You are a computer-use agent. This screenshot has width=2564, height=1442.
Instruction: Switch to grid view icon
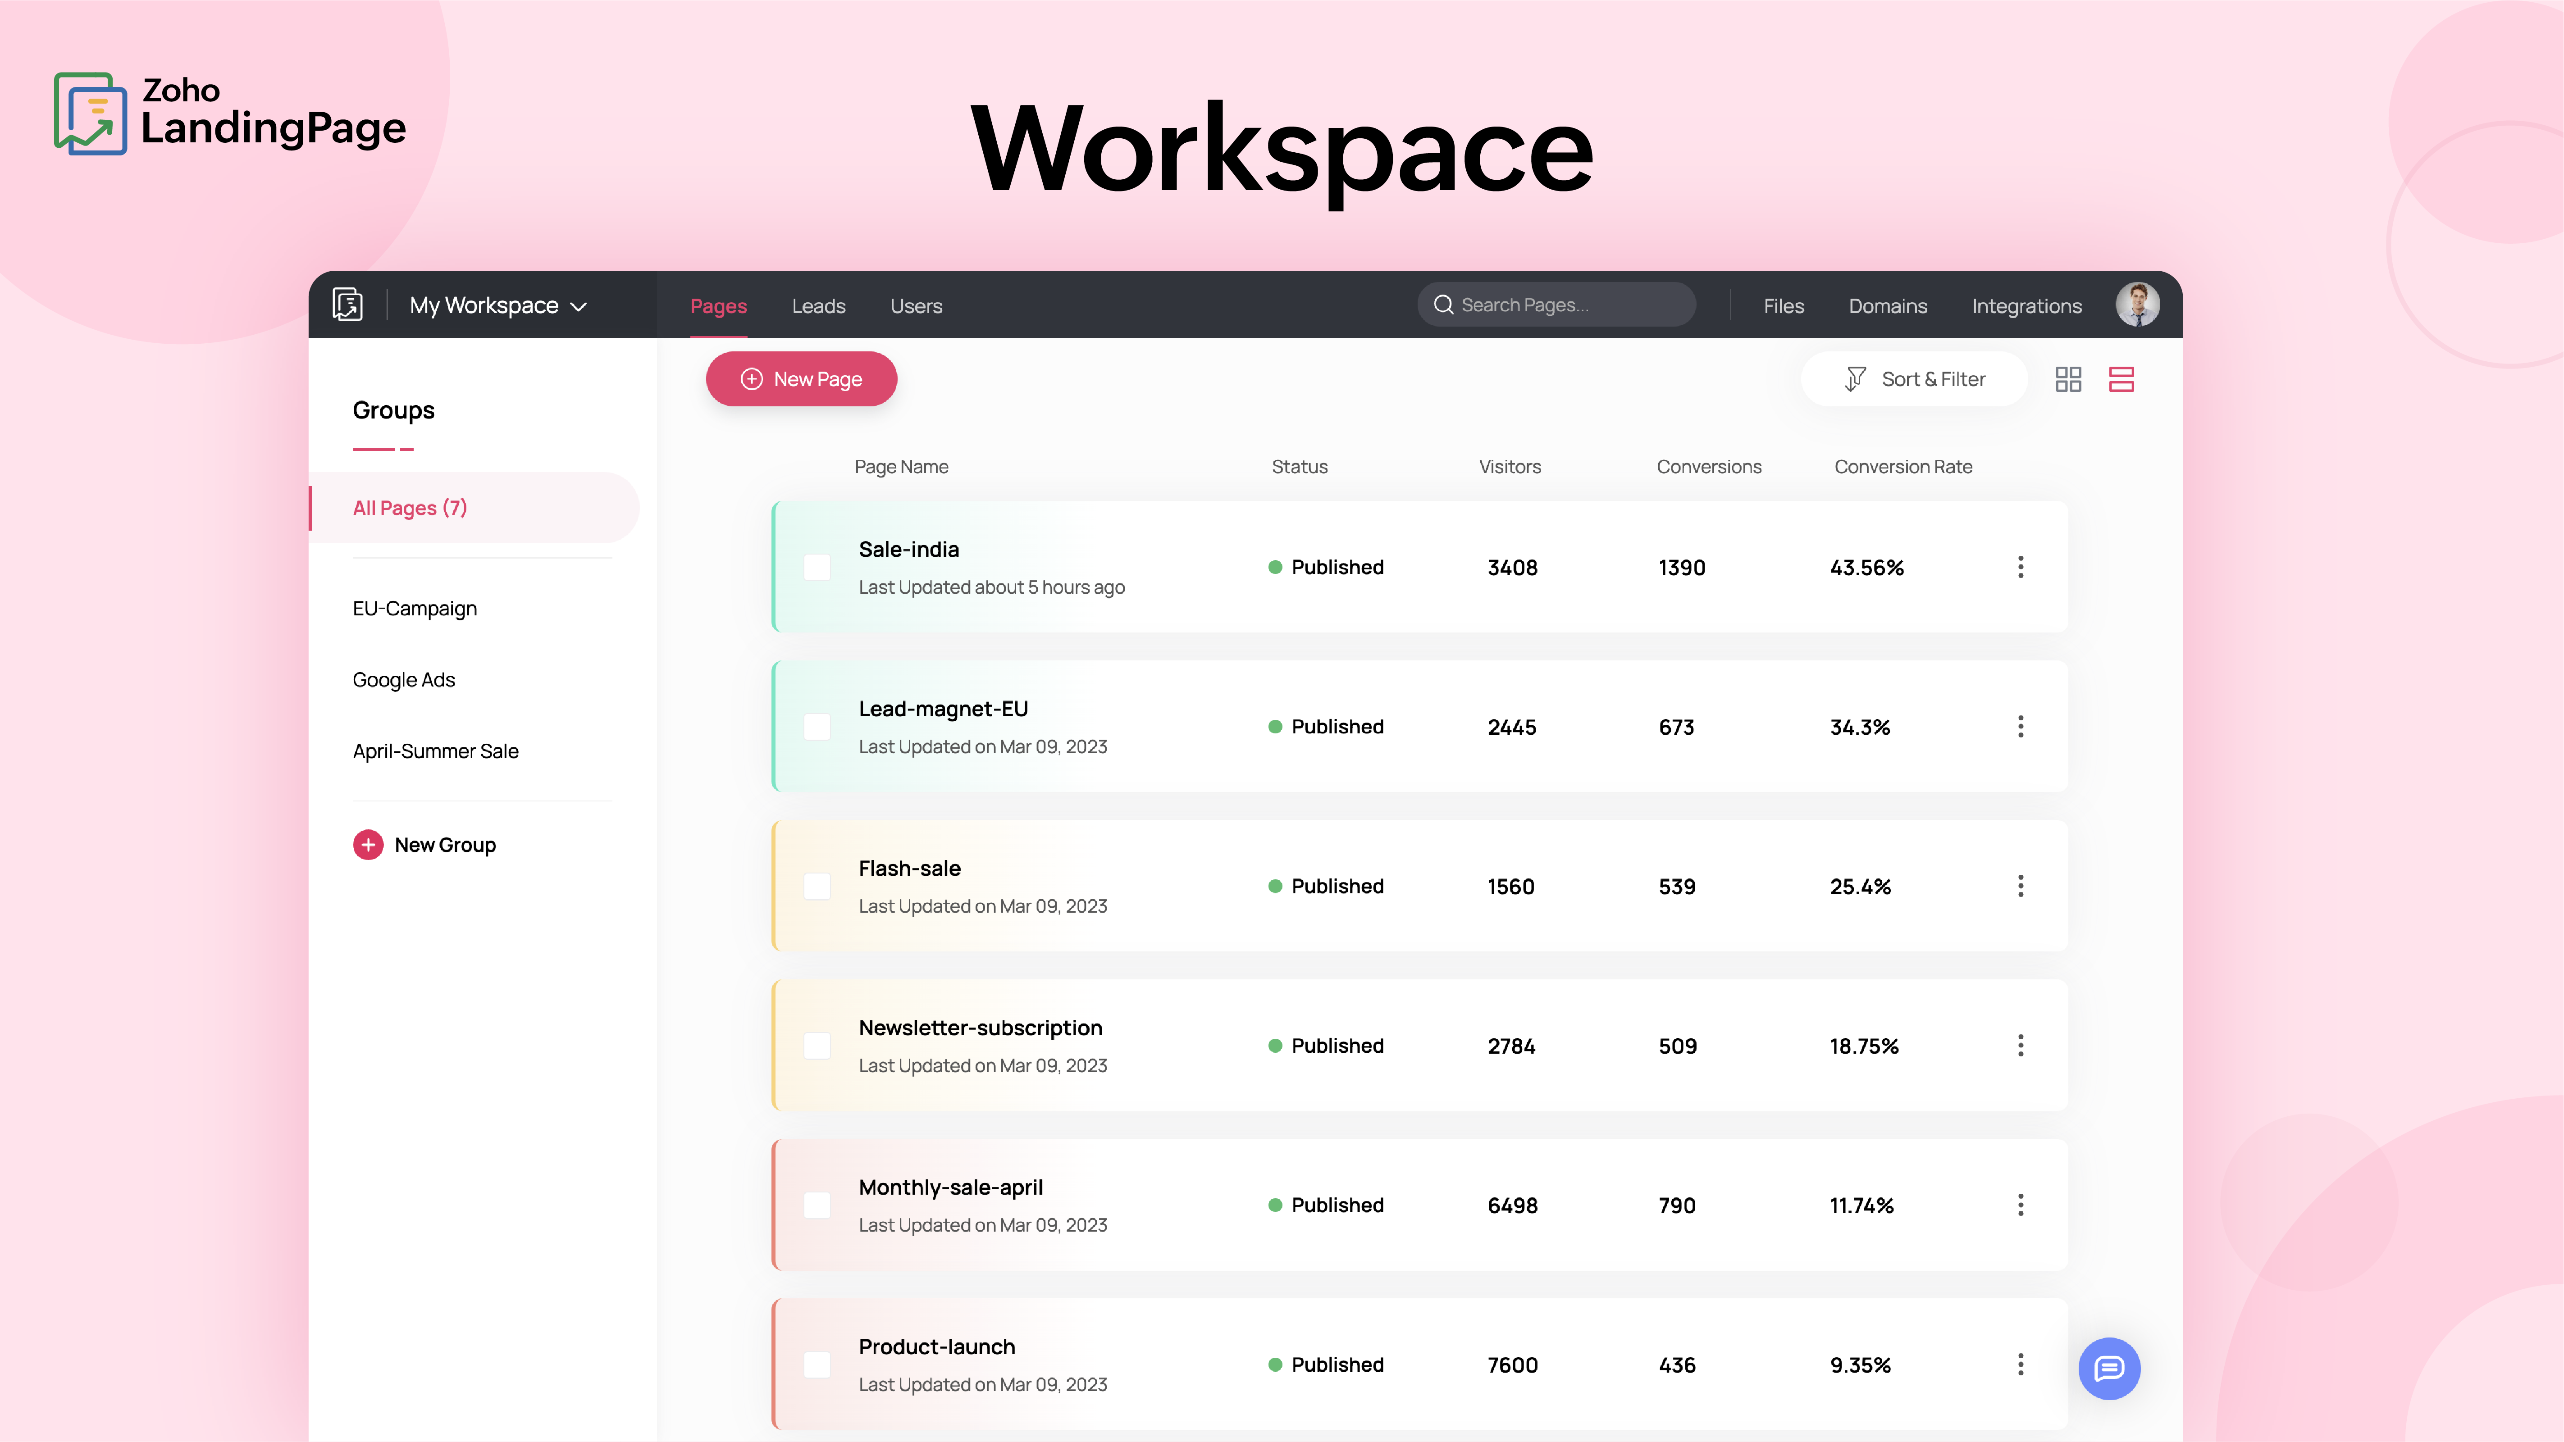(x=2068, y=379)
